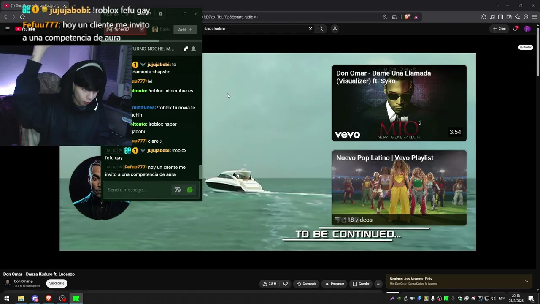Viewport: 540px width, 304px height.
Task: Open the Brave Wallet icon
Action: (x=509, y=17)
